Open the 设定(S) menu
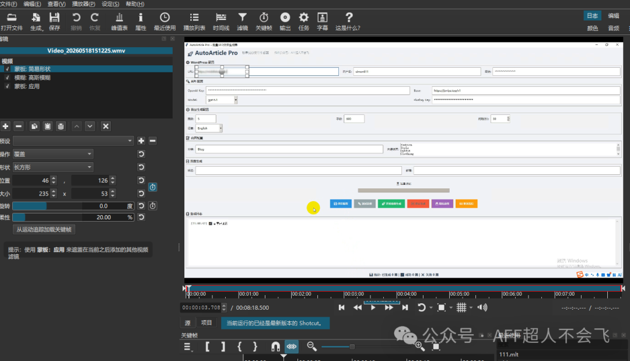The height and width of the screenshot is (361, 630). click(110, 4)
